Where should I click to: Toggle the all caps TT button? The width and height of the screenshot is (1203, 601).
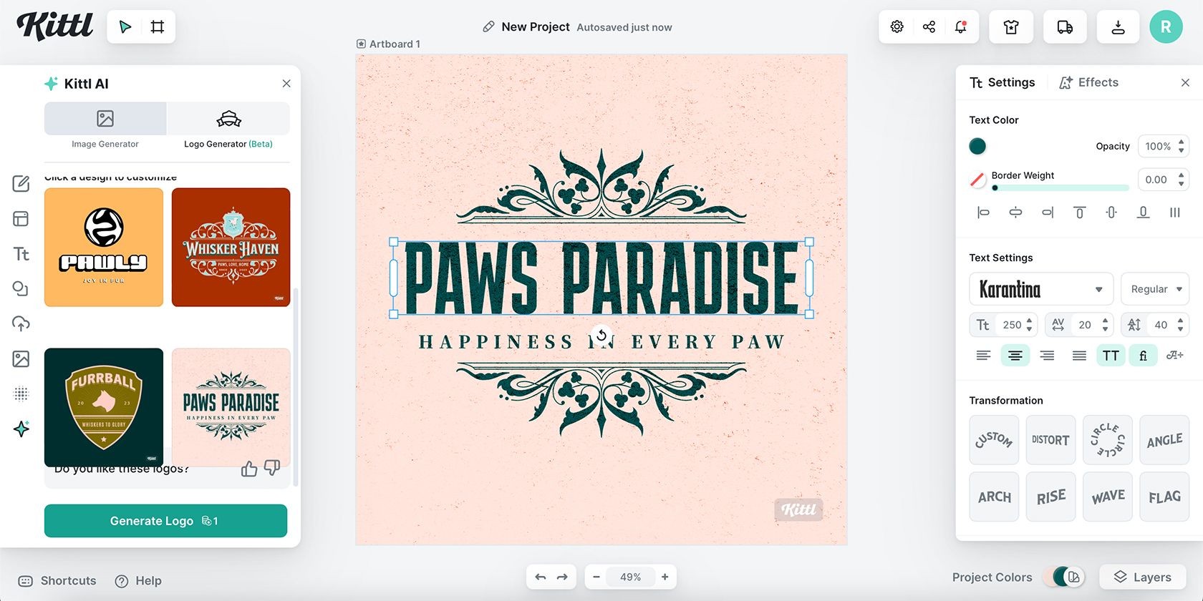(x=1111, y=356)
